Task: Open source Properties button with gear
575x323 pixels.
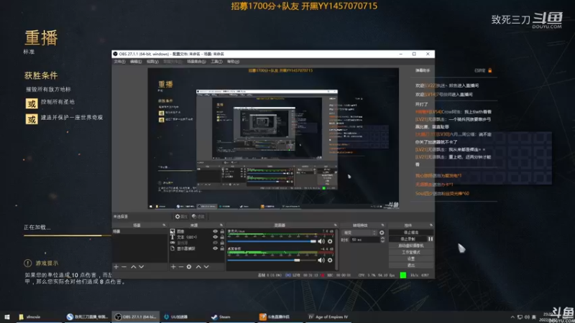Action: pos(181,217)
